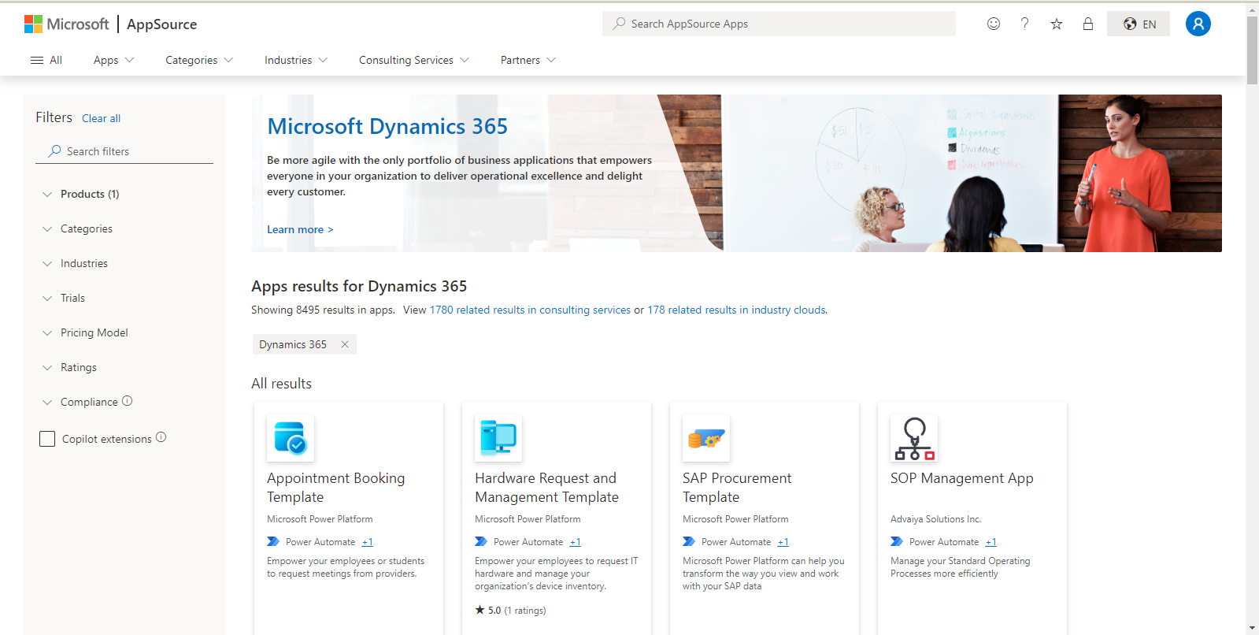The width and height of the screenshot is (1259, 635).
Task: Click Copilot extensions info icon
Action: click(x=161, y=437)
